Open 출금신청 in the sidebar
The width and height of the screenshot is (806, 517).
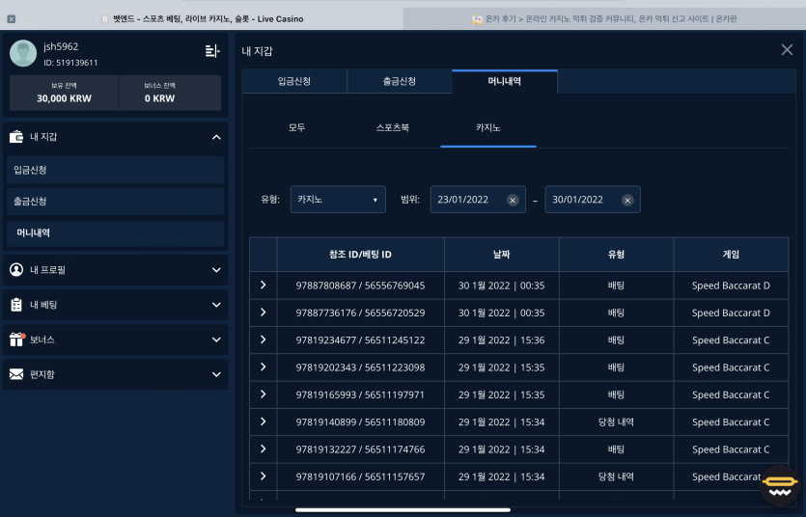pyautogui.click(x=116, y=202)
